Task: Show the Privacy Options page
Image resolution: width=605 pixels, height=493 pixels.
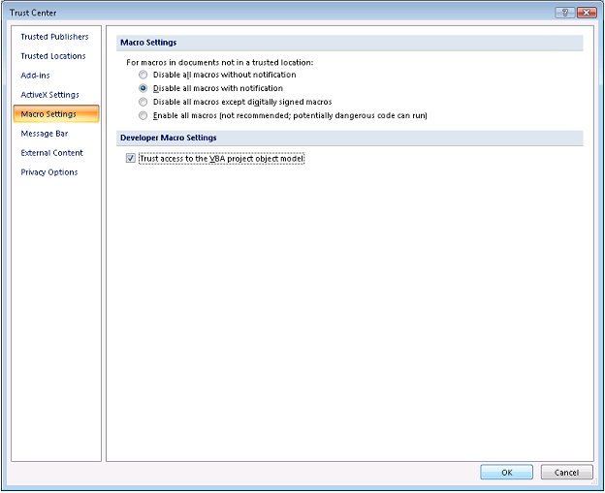Action: pos(49,172)
